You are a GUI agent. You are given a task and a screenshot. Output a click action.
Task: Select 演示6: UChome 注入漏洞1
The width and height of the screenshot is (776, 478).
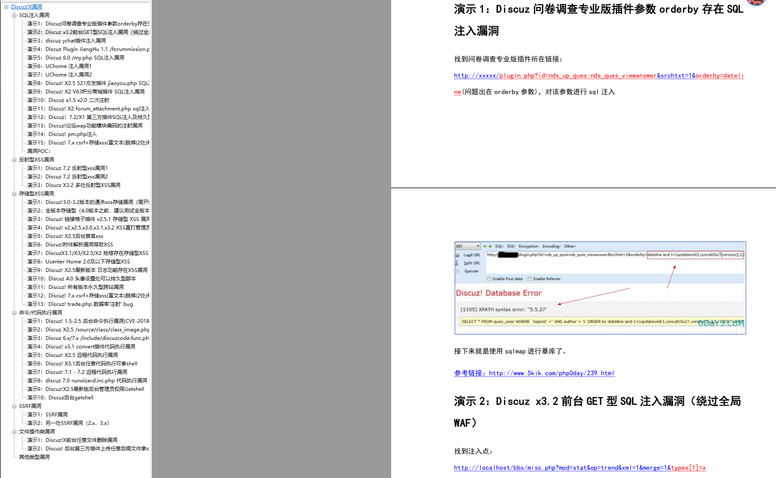(60, 66)
